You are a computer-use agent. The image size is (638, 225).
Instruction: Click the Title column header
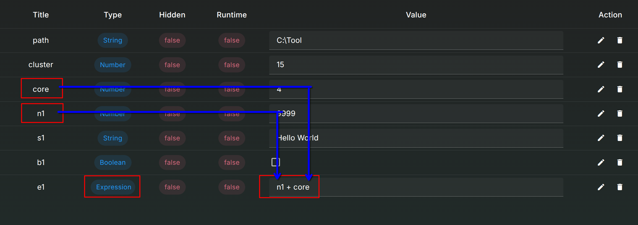coord(41,15)
